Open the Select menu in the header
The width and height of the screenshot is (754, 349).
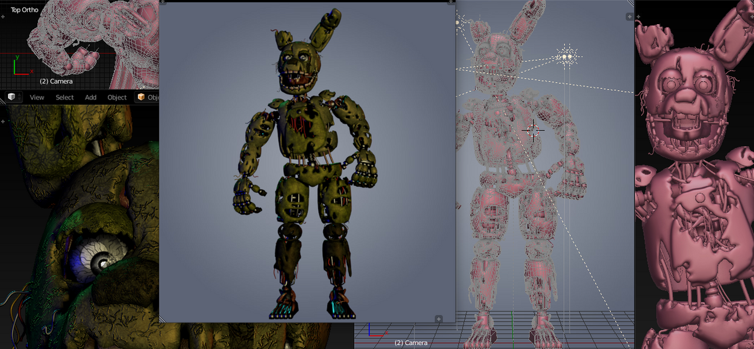coord(65,97)
